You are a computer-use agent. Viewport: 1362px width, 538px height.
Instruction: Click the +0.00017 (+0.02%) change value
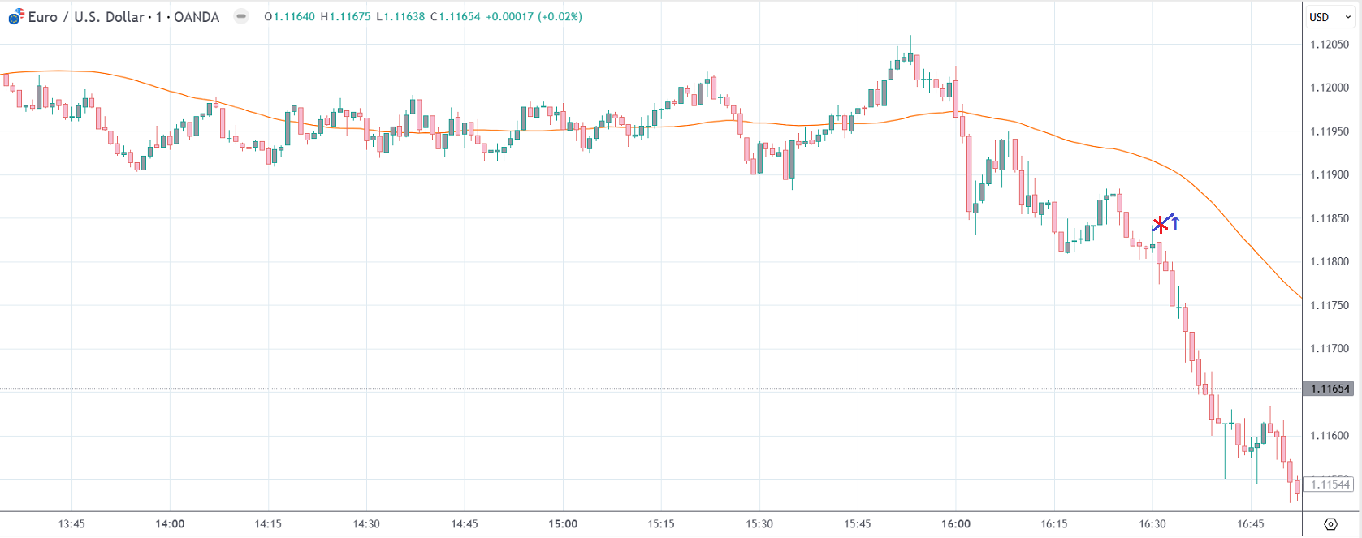click(x=534, y=17)
